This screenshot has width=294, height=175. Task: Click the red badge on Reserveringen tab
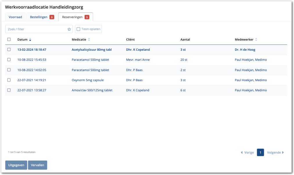click(87, 17)
